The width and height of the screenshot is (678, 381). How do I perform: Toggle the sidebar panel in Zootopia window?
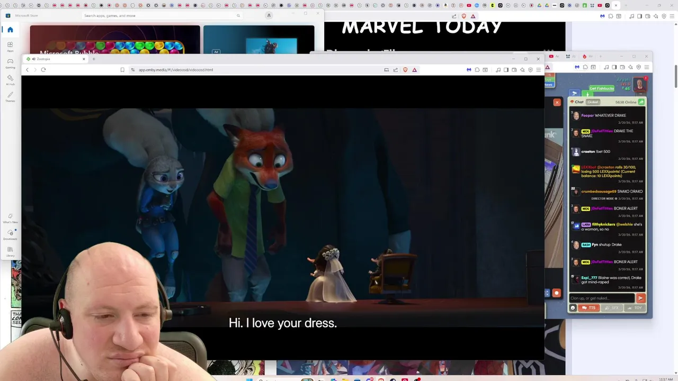pos(506,70)
